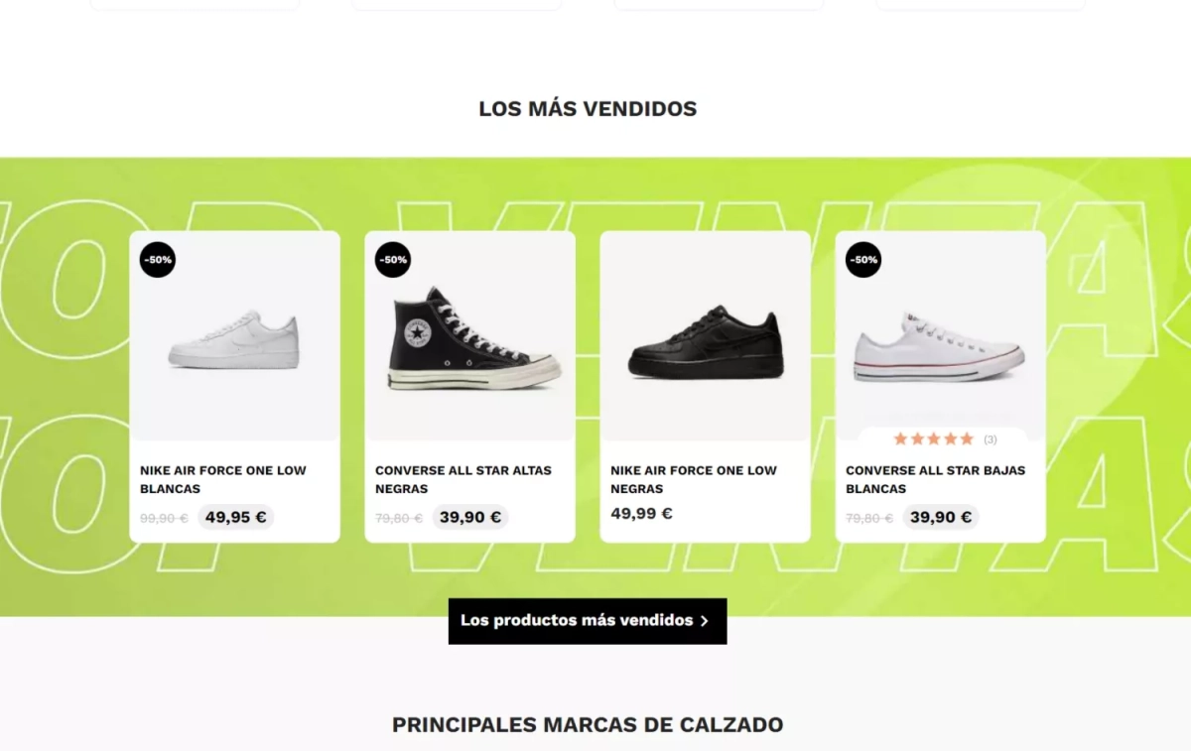Open Nike Air Force One Low Blancas title

tap(223, 479)
